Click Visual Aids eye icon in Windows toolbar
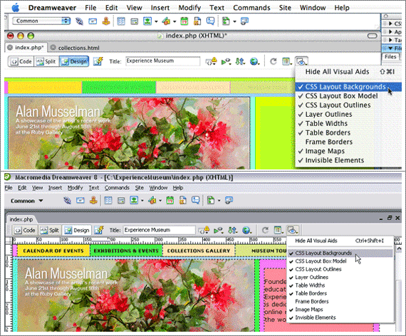This screenshot has width=406, height=336. 293,230
